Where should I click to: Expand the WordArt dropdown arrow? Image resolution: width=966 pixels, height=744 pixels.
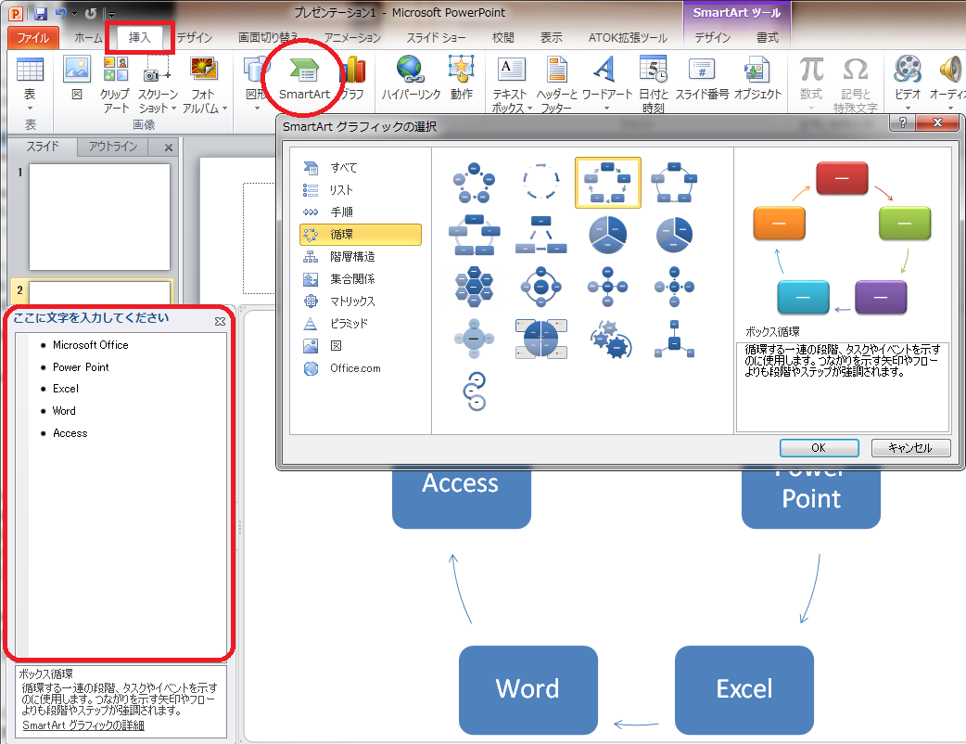click(607, 109)
